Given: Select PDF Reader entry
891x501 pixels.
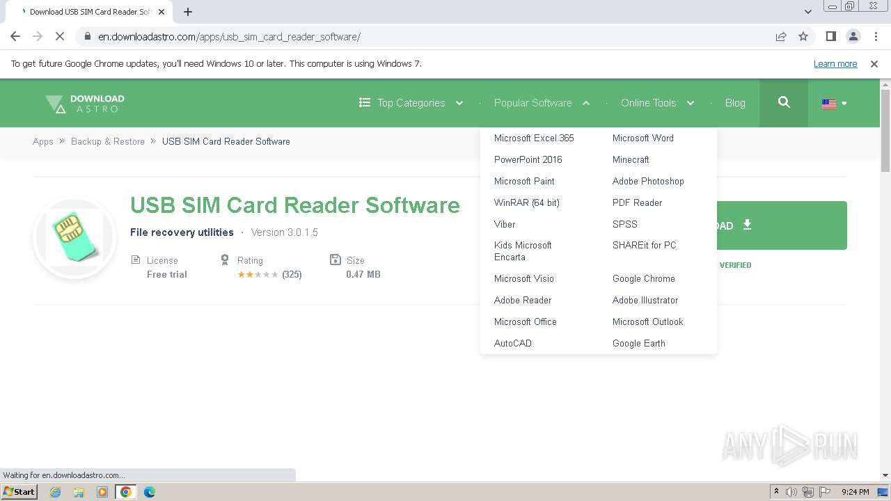Looking at the screenshot, I should pyautogui.click(x=637, y=202).
